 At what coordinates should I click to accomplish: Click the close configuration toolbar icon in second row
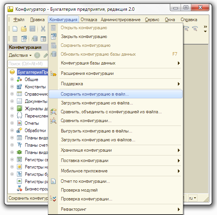pos(24,39)
